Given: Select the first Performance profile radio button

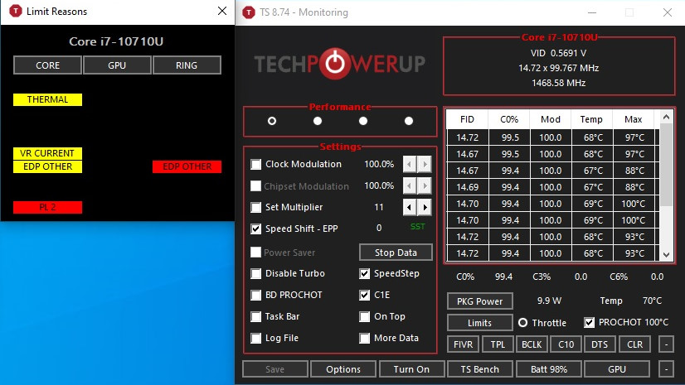Looking at the screenshot, I should point(272,121).
